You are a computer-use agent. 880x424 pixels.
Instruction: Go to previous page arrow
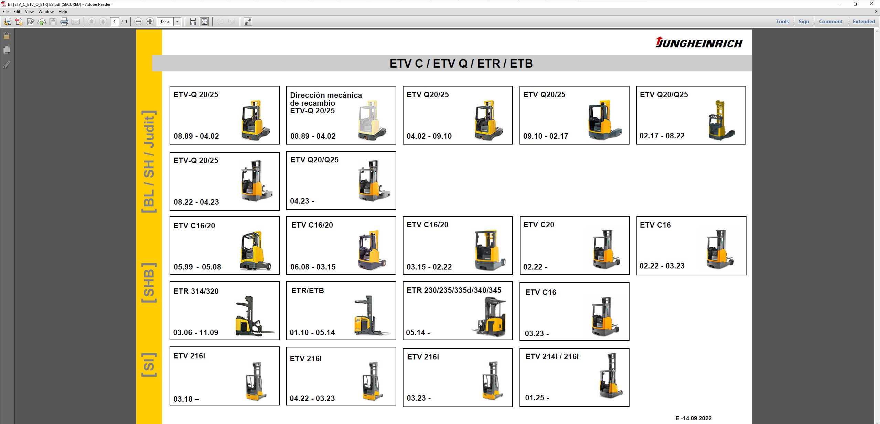92,22
